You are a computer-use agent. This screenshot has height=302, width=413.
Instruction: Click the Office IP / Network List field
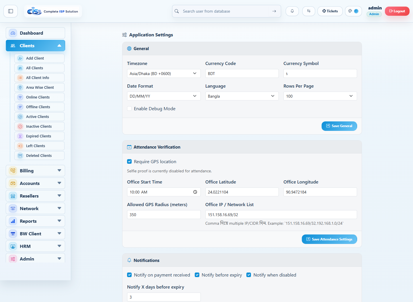pos(281,214)
